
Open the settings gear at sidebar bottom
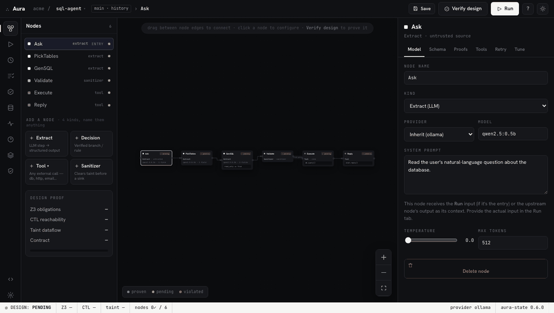[x=11, y=295]
